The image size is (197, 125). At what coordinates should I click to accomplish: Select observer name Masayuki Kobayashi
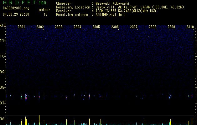coord(112,3)
